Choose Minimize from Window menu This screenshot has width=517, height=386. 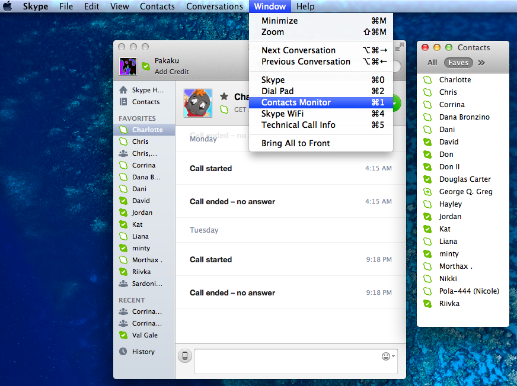coord(321,21)
